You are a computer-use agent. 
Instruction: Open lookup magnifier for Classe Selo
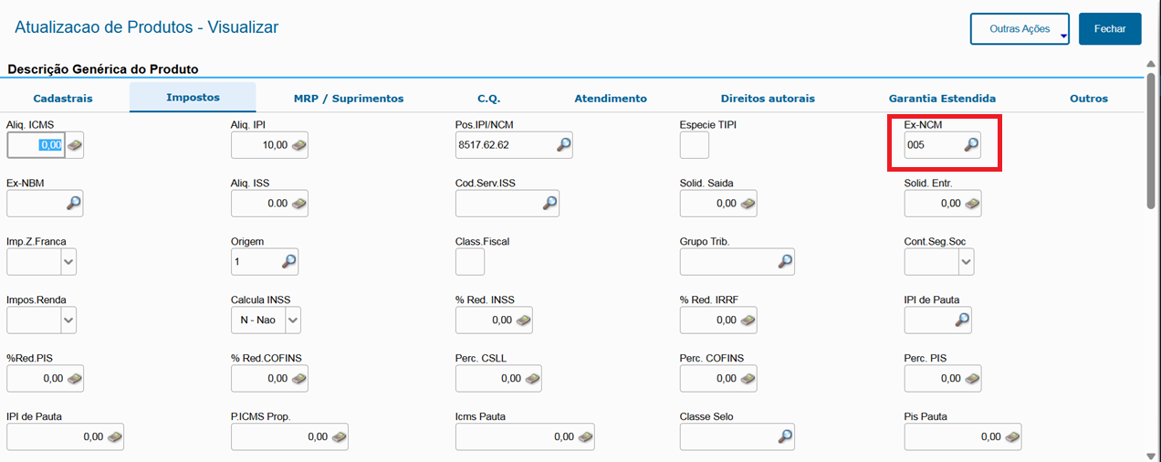[x=785, y=437]
